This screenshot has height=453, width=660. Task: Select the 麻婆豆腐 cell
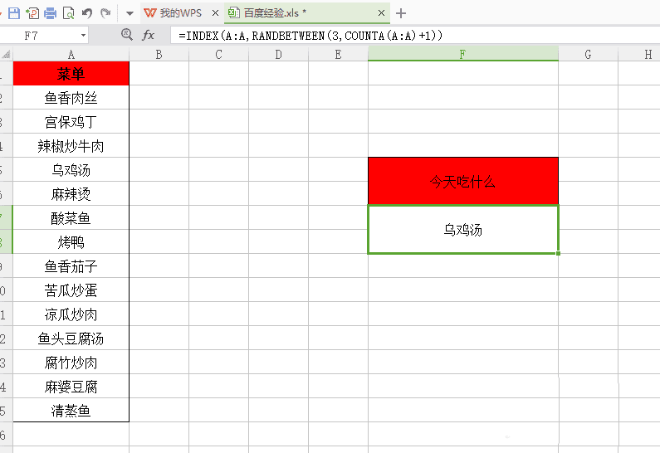[x=71, y=386]
